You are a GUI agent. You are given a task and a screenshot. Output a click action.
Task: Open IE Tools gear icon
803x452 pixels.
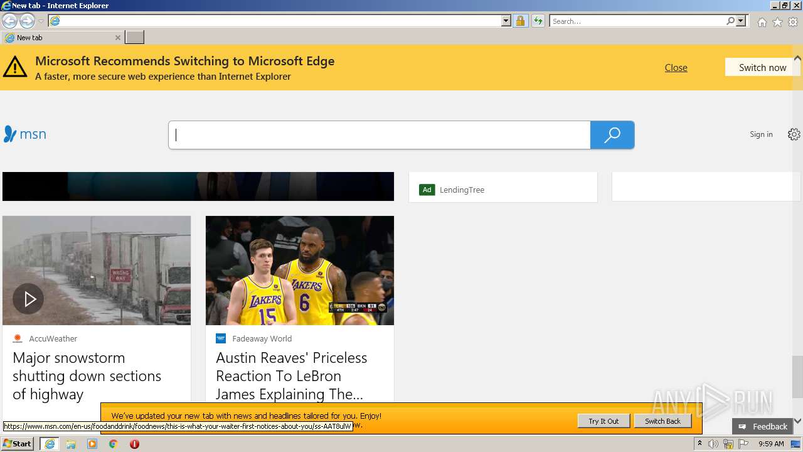(x=793, y=22)
